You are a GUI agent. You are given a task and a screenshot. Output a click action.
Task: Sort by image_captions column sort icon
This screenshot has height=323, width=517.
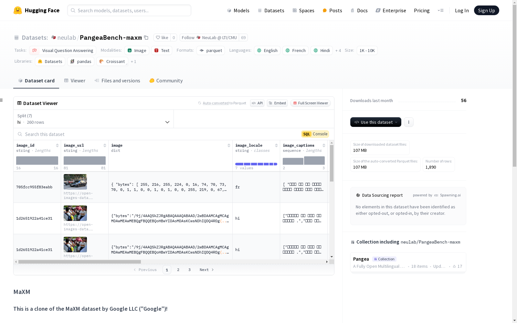click(x=324, y=145)
